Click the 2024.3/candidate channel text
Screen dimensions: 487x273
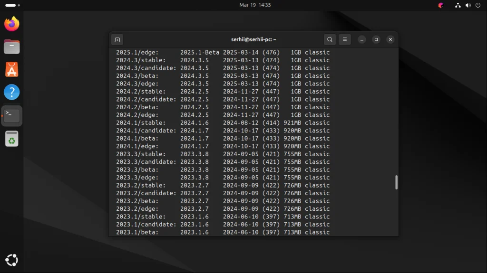pyautogui.click(x=146, y=68)
